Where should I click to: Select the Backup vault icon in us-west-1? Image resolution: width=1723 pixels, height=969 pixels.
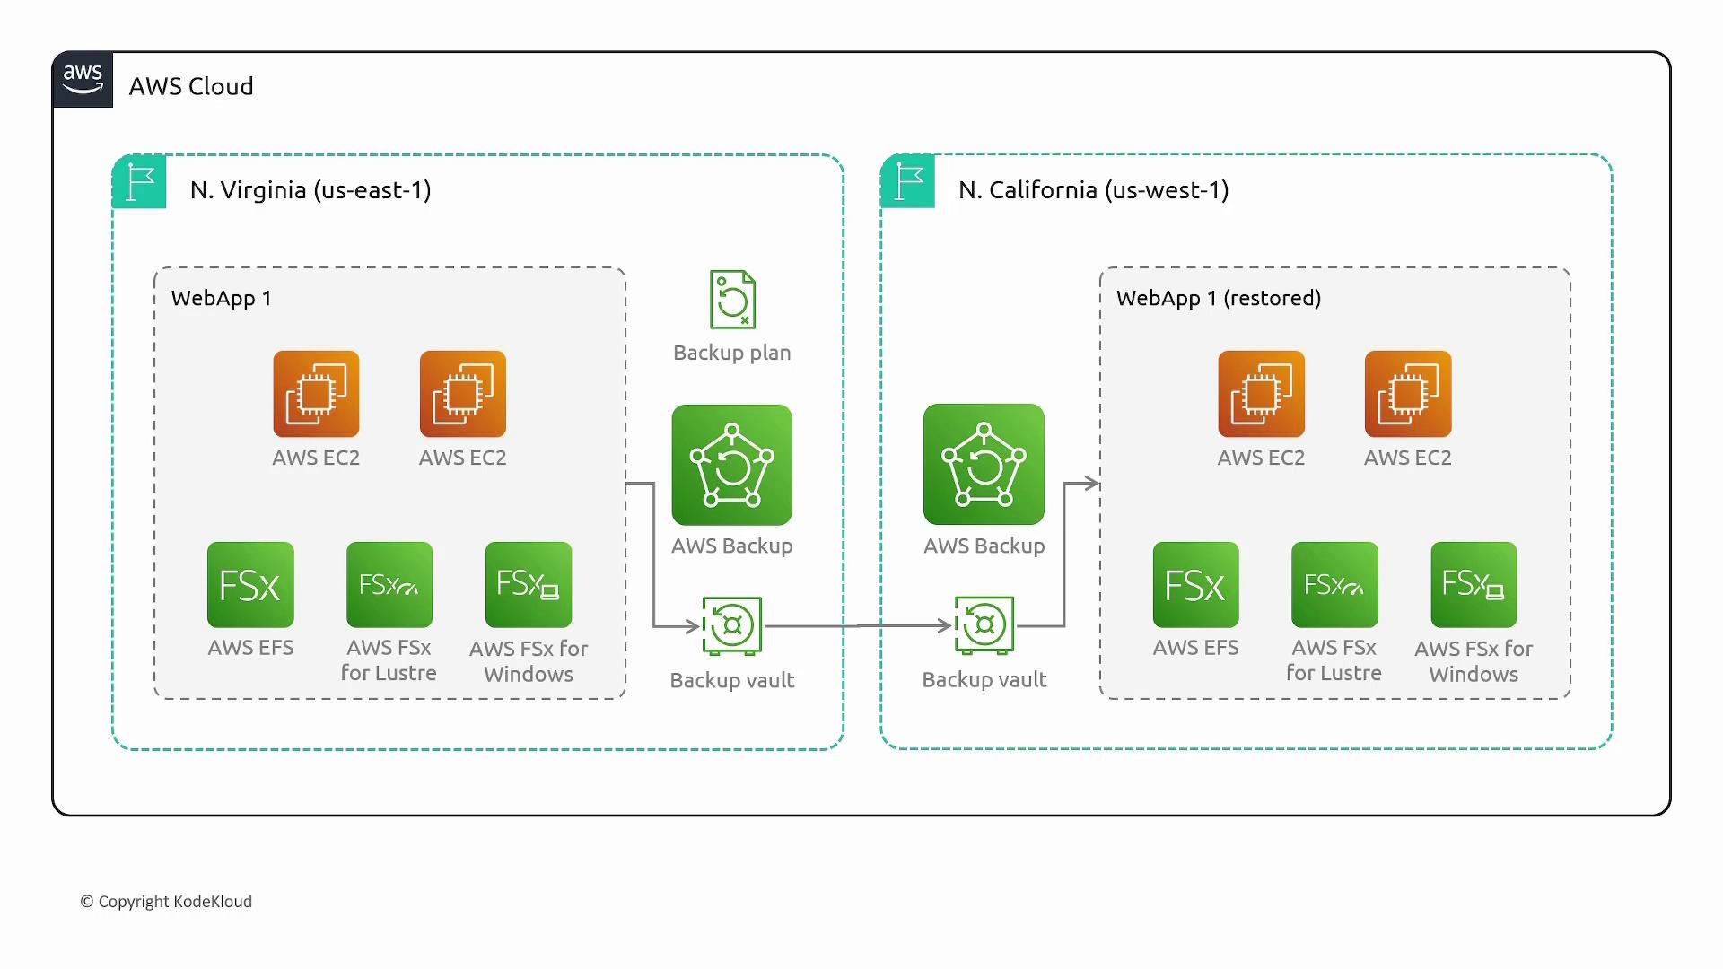[984, 624]
